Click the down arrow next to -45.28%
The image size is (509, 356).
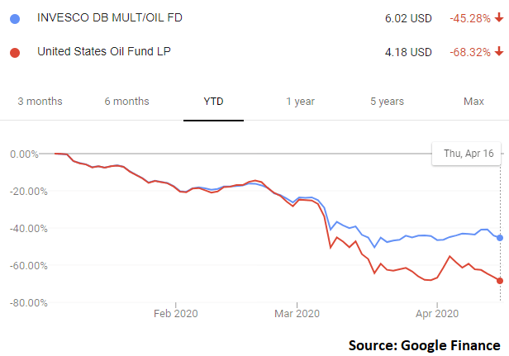tap(497, 19)
